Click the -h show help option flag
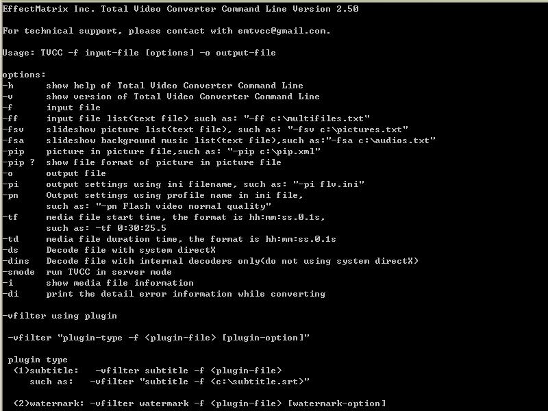548x411 pixels. coord(8,86)
